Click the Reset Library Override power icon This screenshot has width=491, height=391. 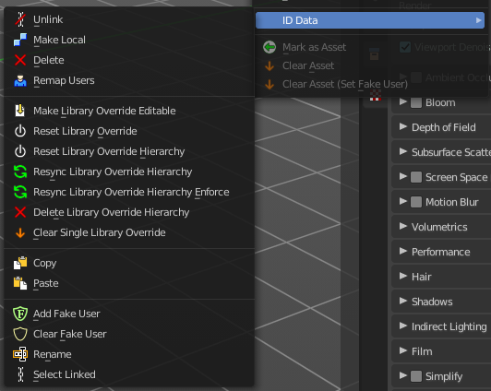point(20,131)
